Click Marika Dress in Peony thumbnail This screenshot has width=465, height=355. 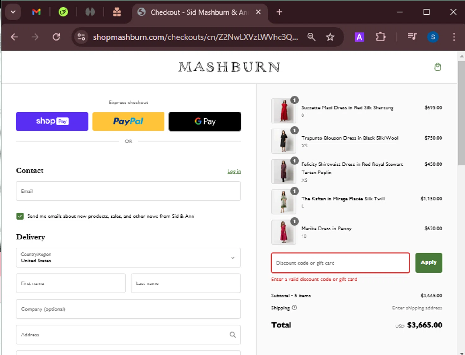[284, 232]
